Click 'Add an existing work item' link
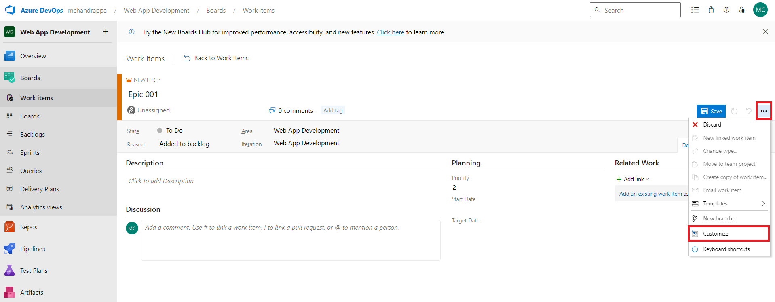The width and height of the screenshot is (775, 302). 650,194
